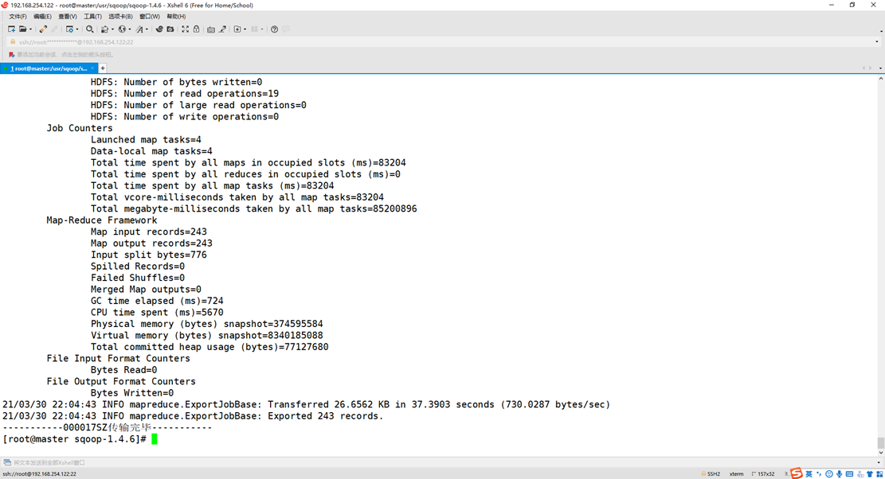The height and width of the screenshot is (479, 885).
Task: Open the 工具(T) menu
Action: point(92,17)
